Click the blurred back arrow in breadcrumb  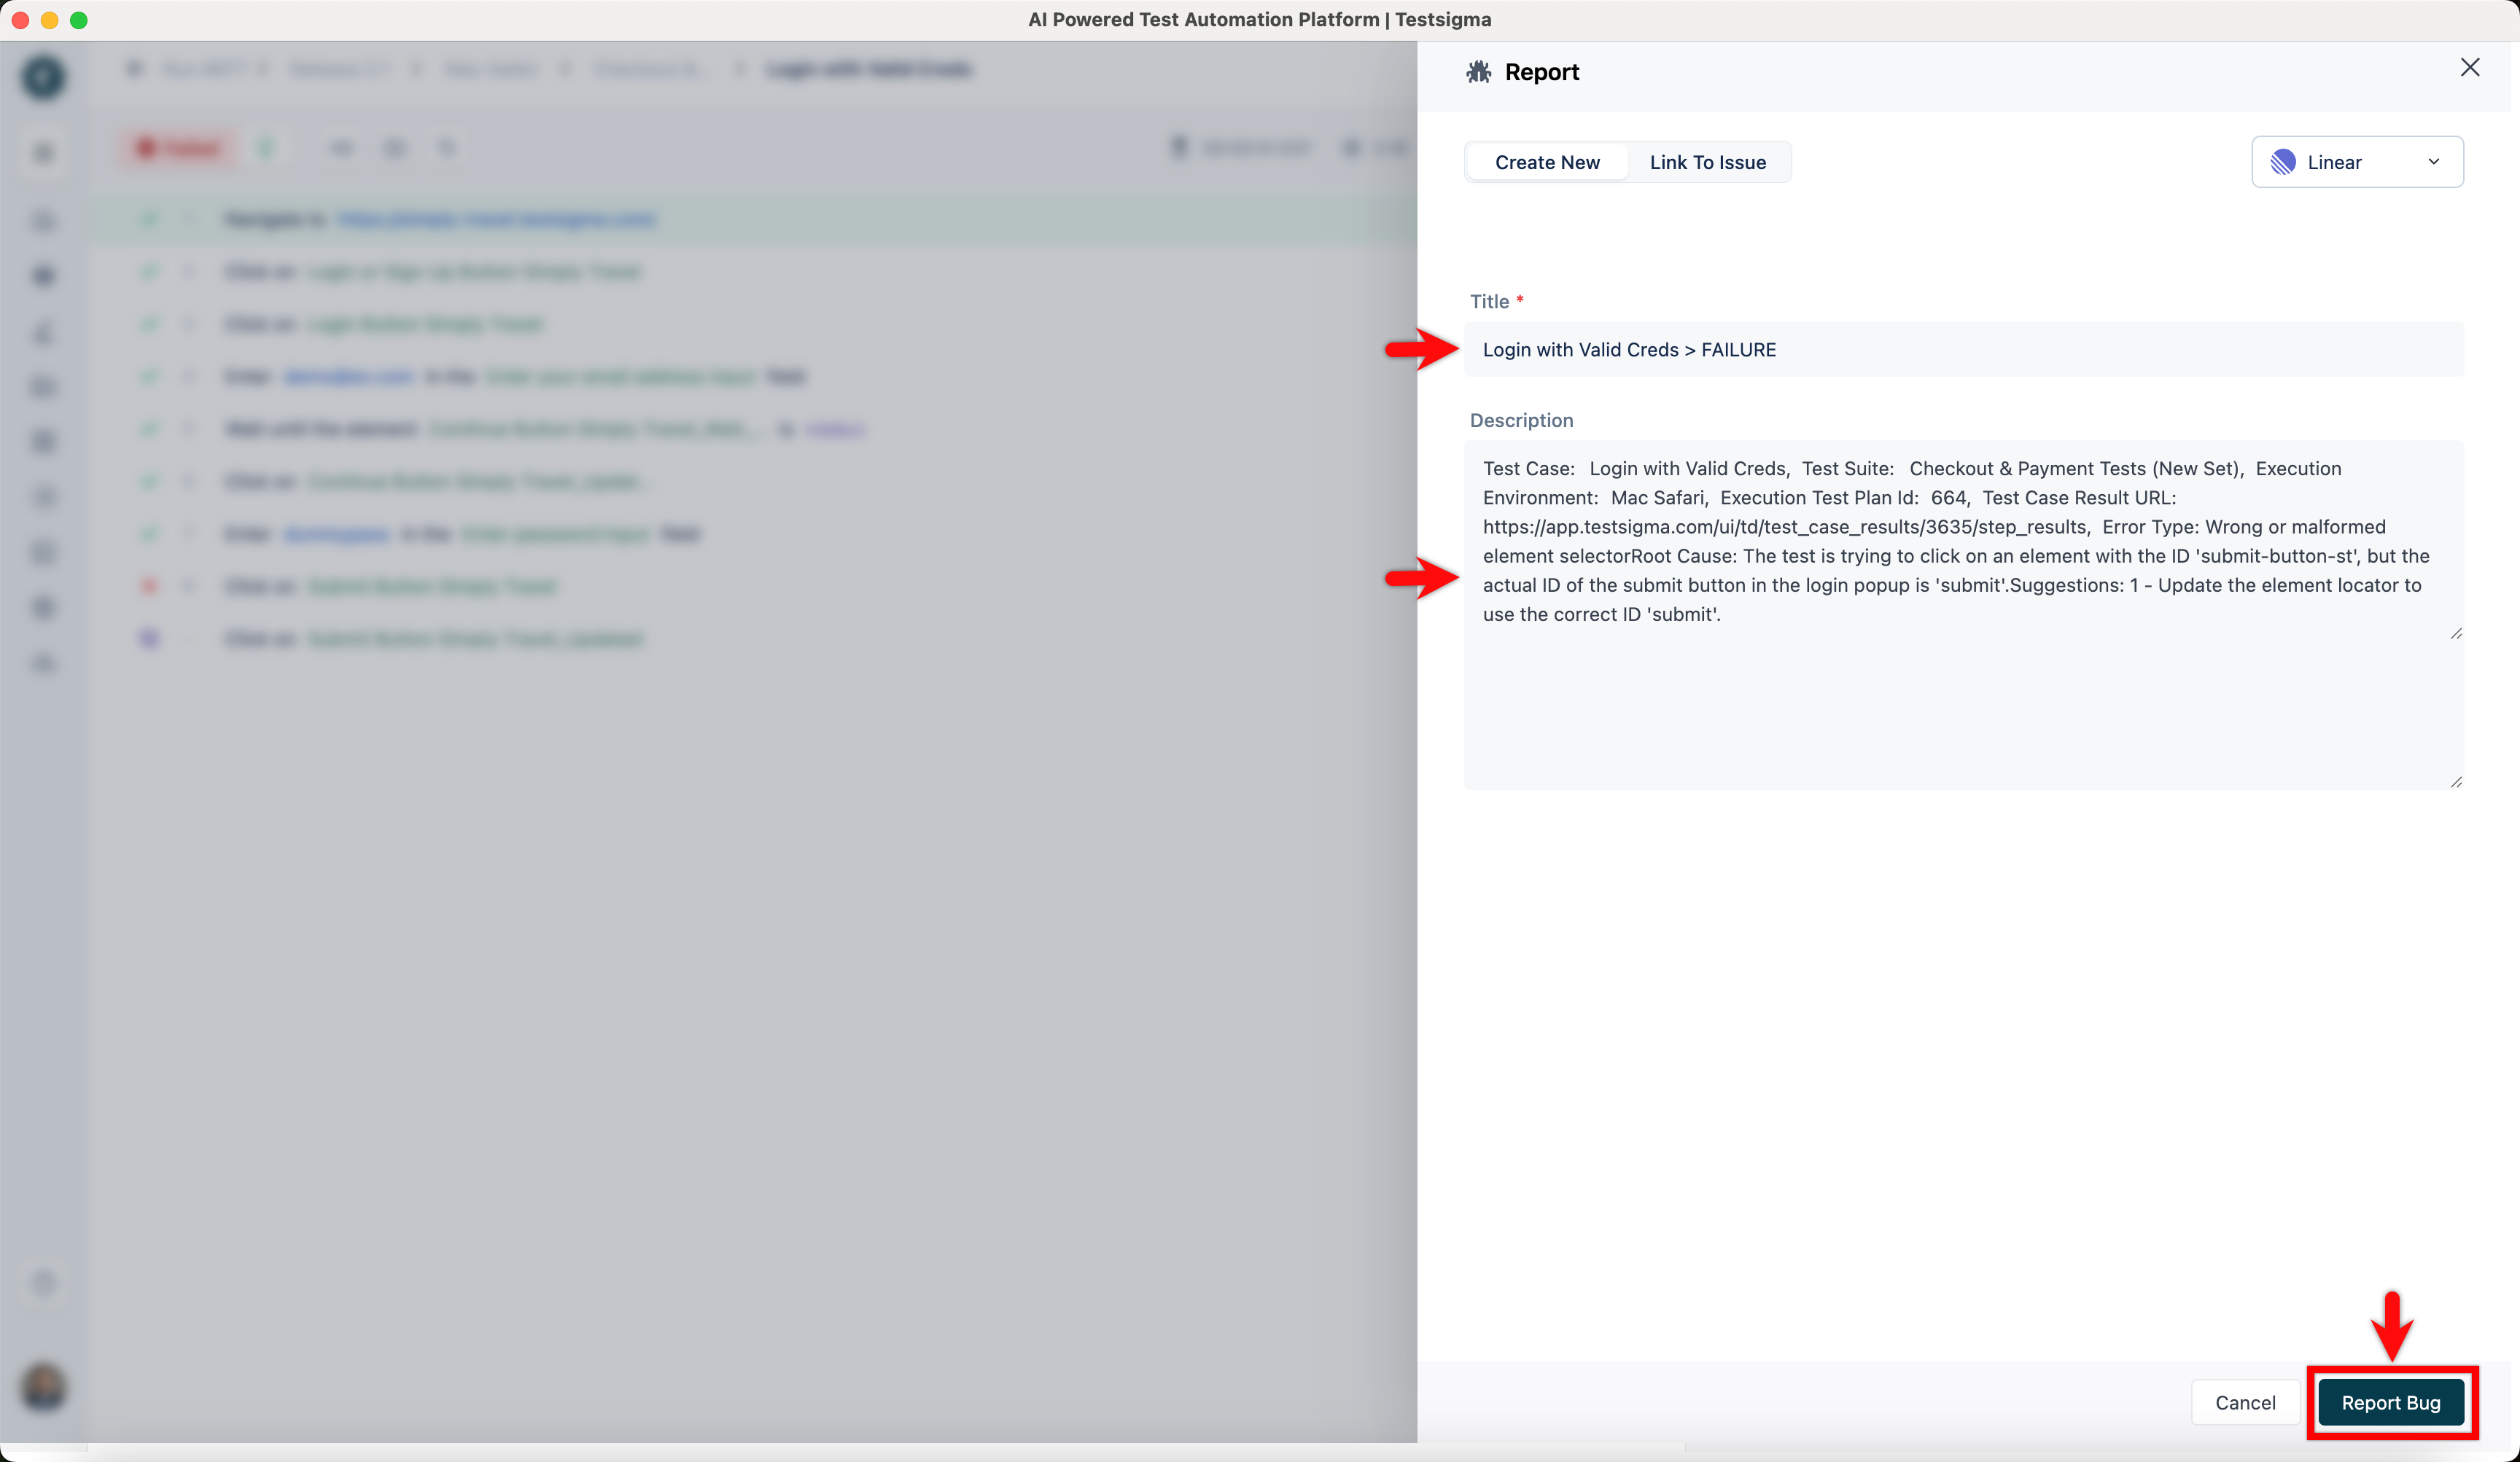[x=135, y=69]
